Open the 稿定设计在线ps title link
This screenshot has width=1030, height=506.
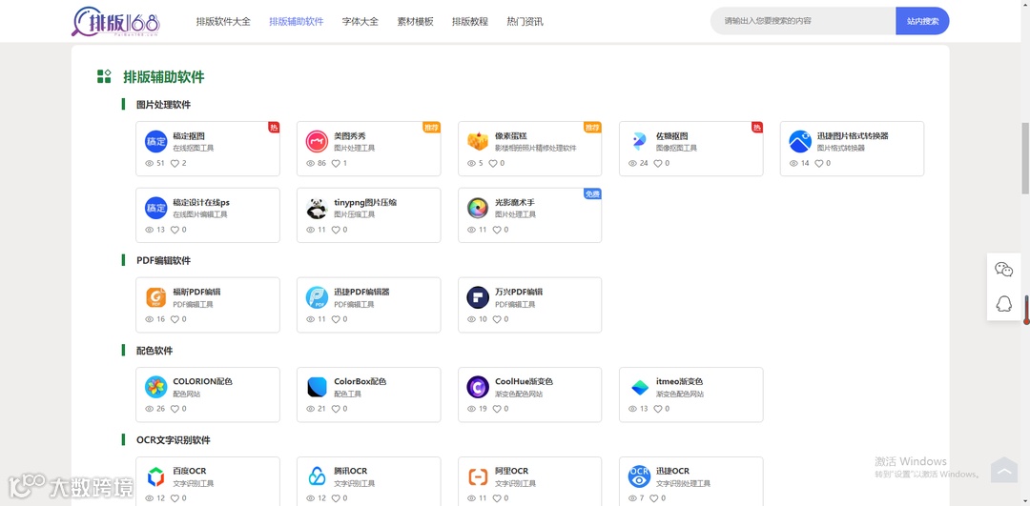click(201, 202)
